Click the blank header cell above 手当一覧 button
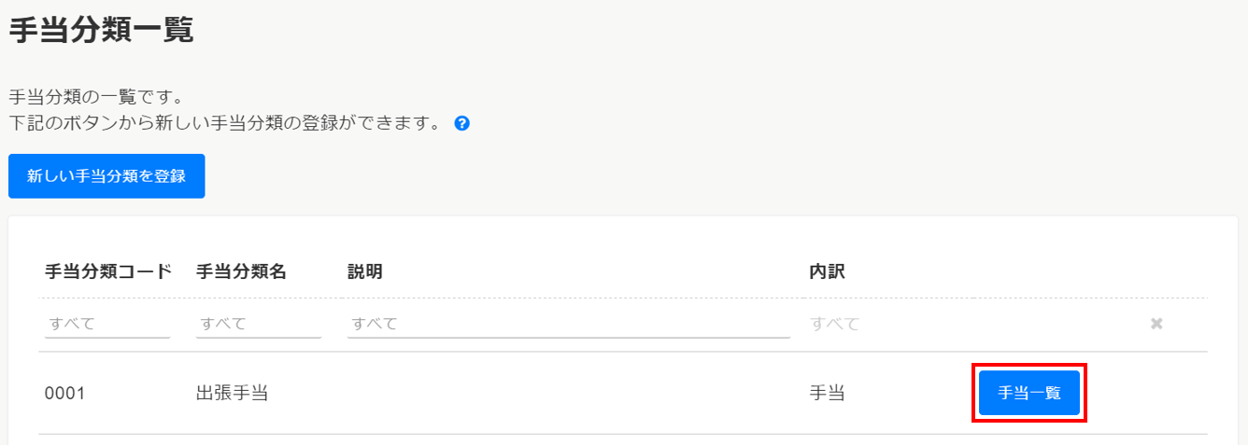Screen dimensions: 1248x445 [1028, 271]
